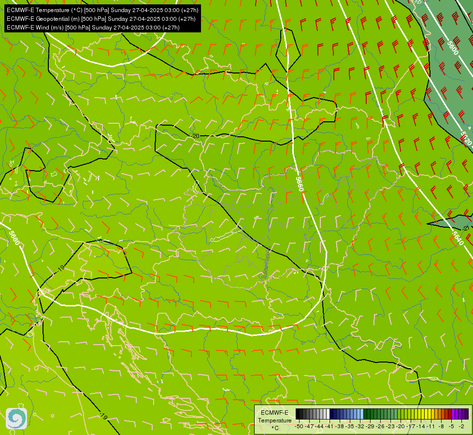The image size is (473, 435).
Task: Click the -50 tick label in the legend
Action: point(299,426)
